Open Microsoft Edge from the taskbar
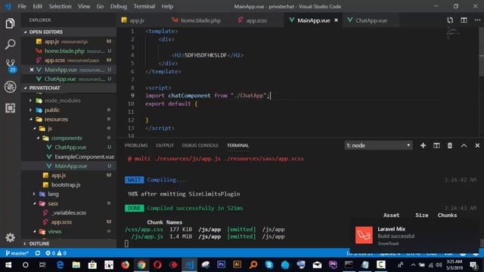 click(x=60, y=265)
